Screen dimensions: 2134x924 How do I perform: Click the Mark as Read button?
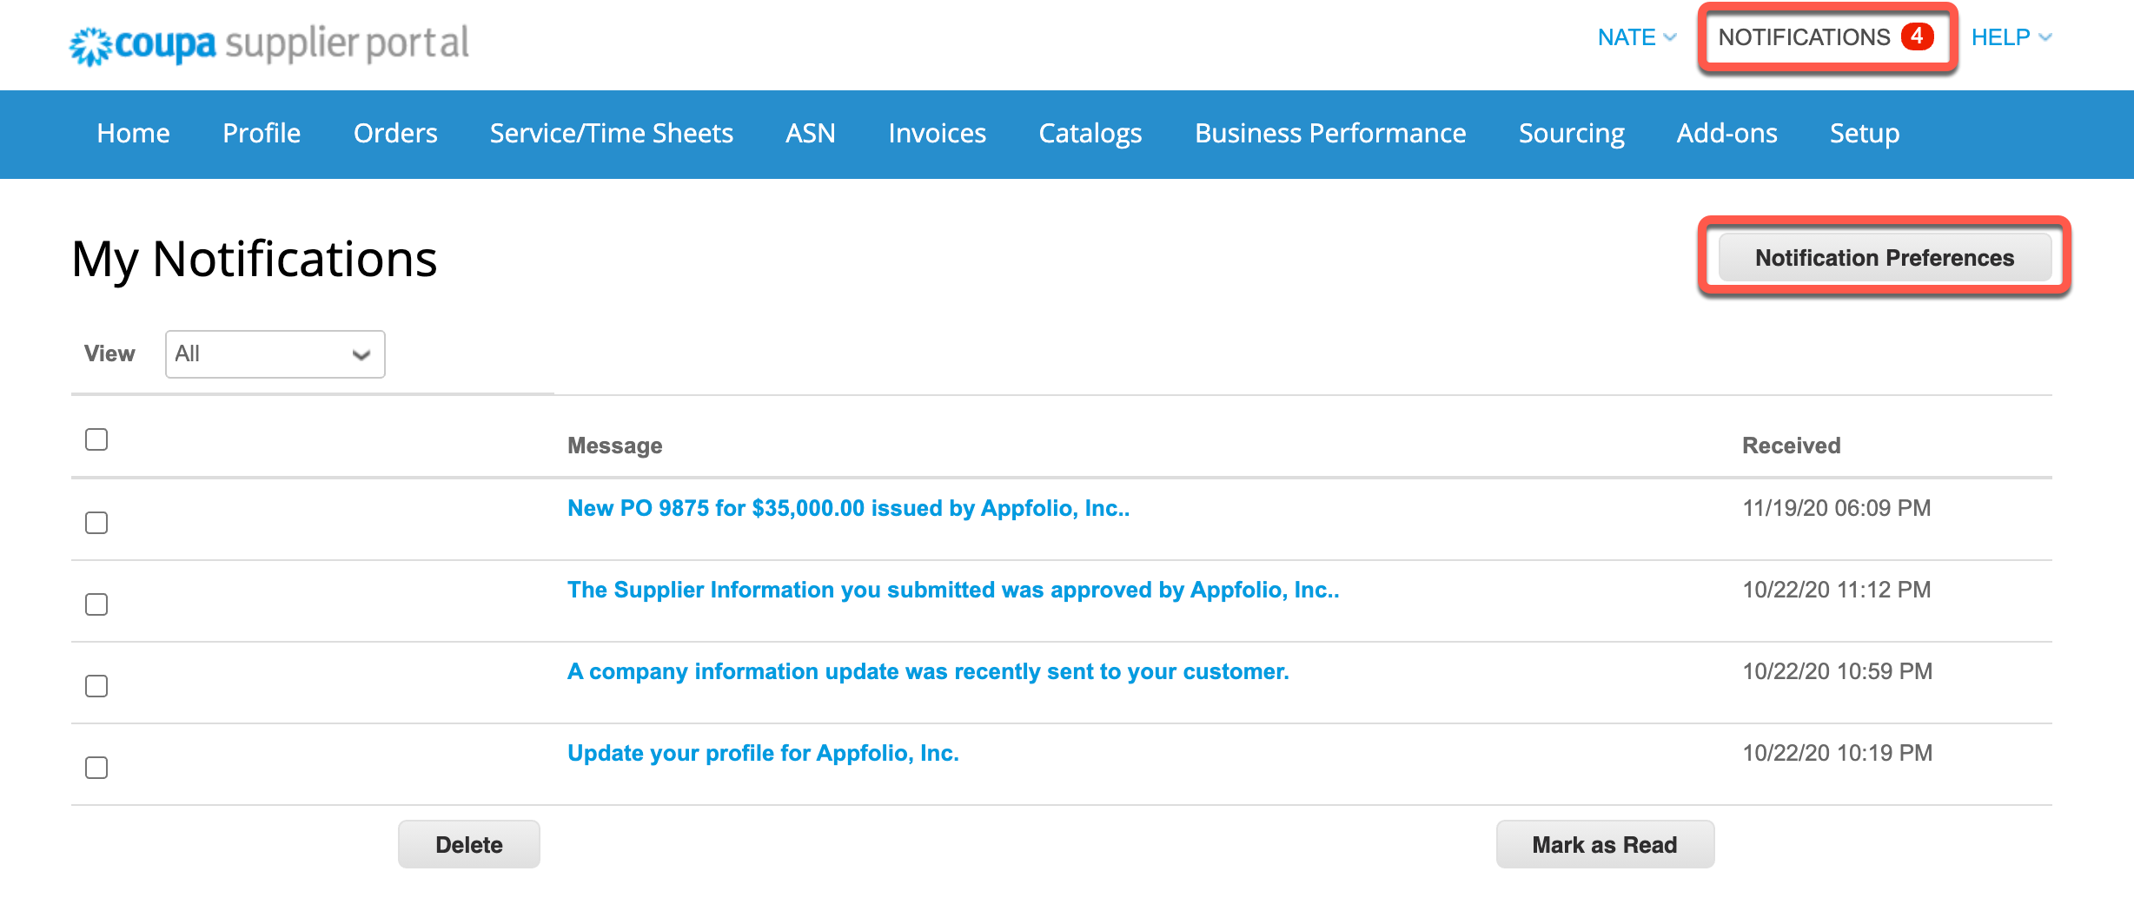[x=1604, y=845]
